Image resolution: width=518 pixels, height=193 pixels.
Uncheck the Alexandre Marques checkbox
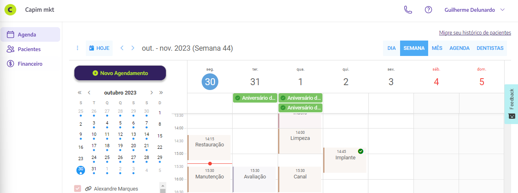pyautogui.click(x=78, y=188)
